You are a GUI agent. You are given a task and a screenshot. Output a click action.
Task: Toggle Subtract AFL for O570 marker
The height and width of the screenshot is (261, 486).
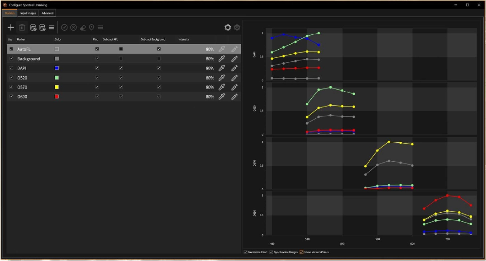pyautogui.click(x=121, y=87)
